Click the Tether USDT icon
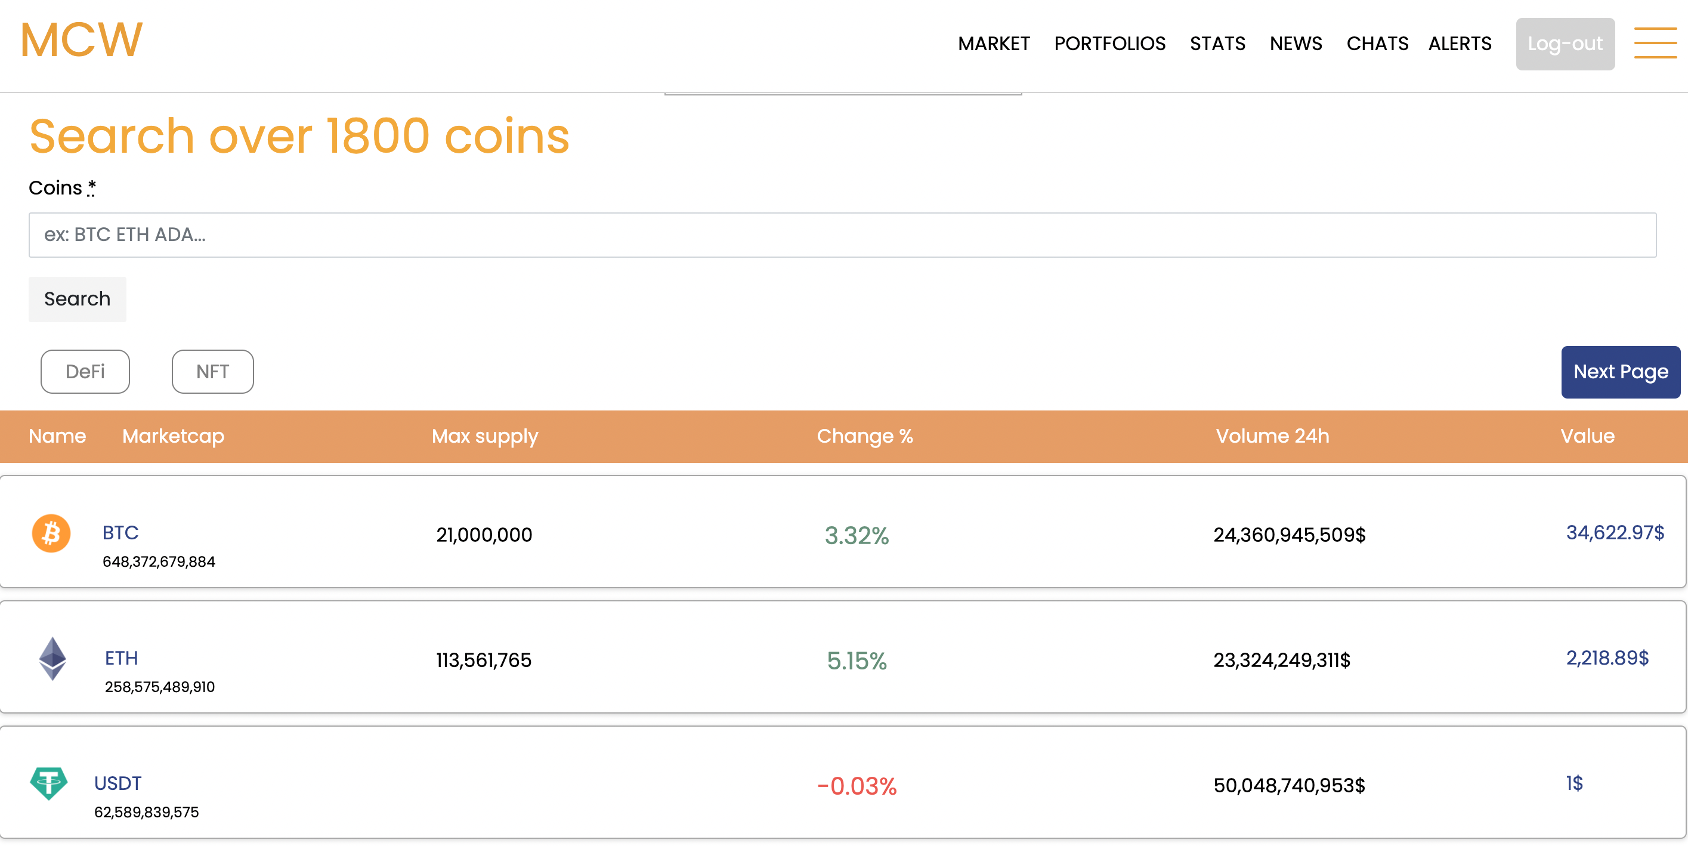The height and width of the screenshot is (846, 1688). [x=49, y=783]
